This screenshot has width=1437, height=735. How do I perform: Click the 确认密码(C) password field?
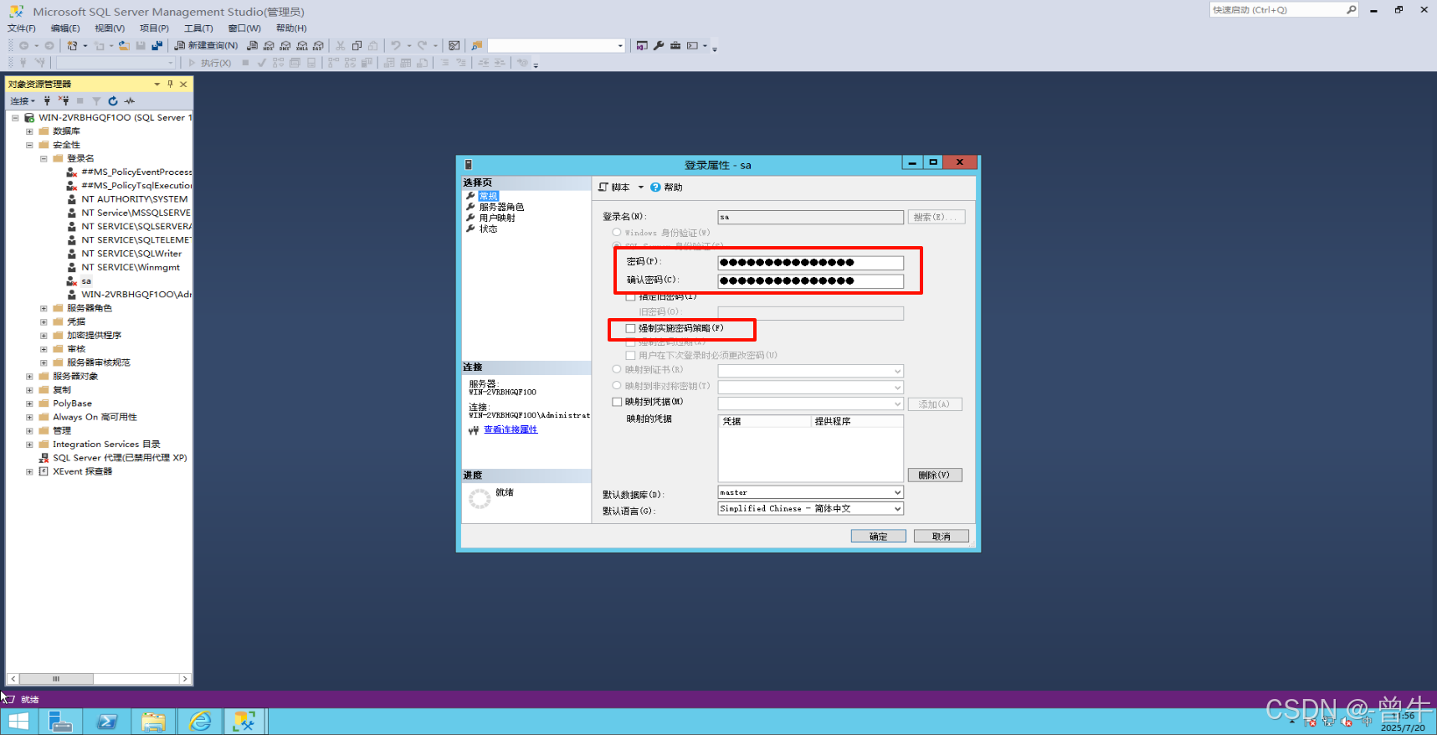click(810, 281)
